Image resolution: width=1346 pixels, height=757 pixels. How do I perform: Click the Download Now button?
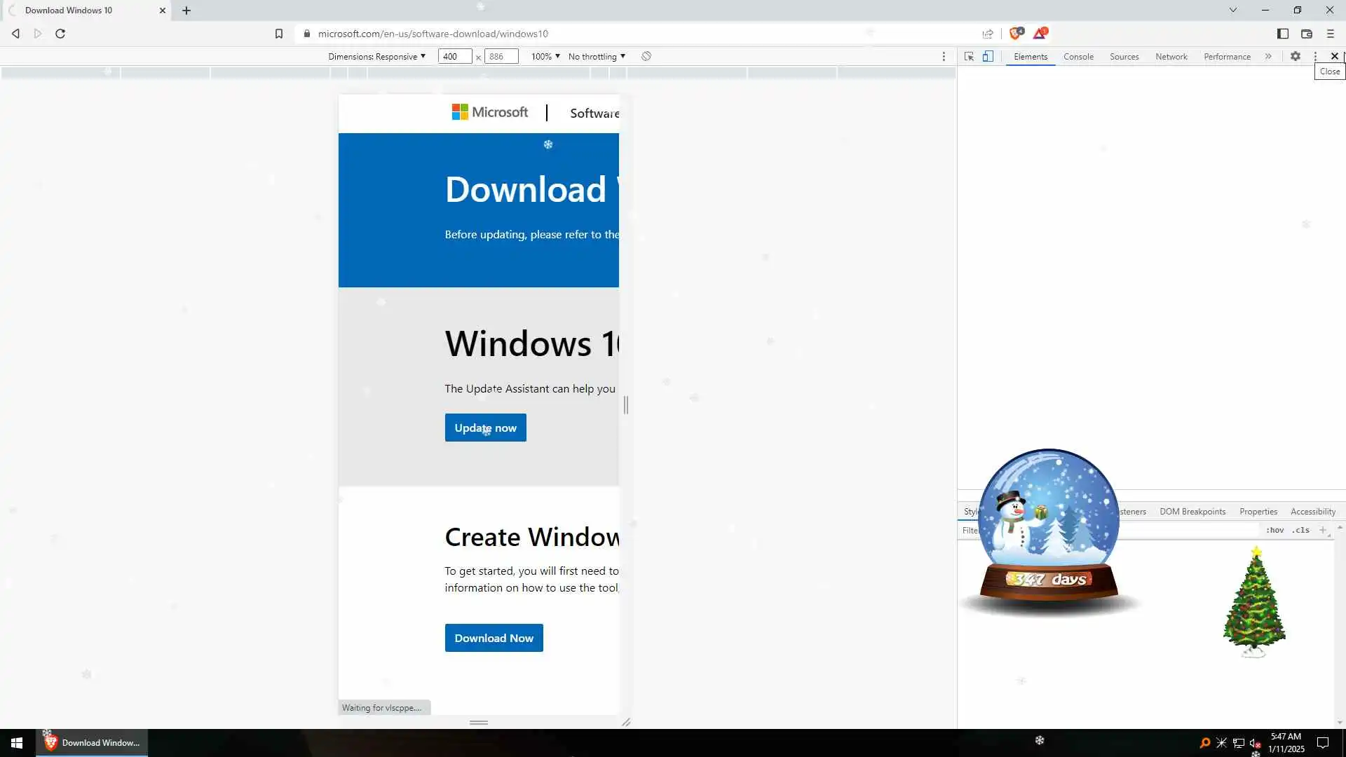[x=494, y=638]
